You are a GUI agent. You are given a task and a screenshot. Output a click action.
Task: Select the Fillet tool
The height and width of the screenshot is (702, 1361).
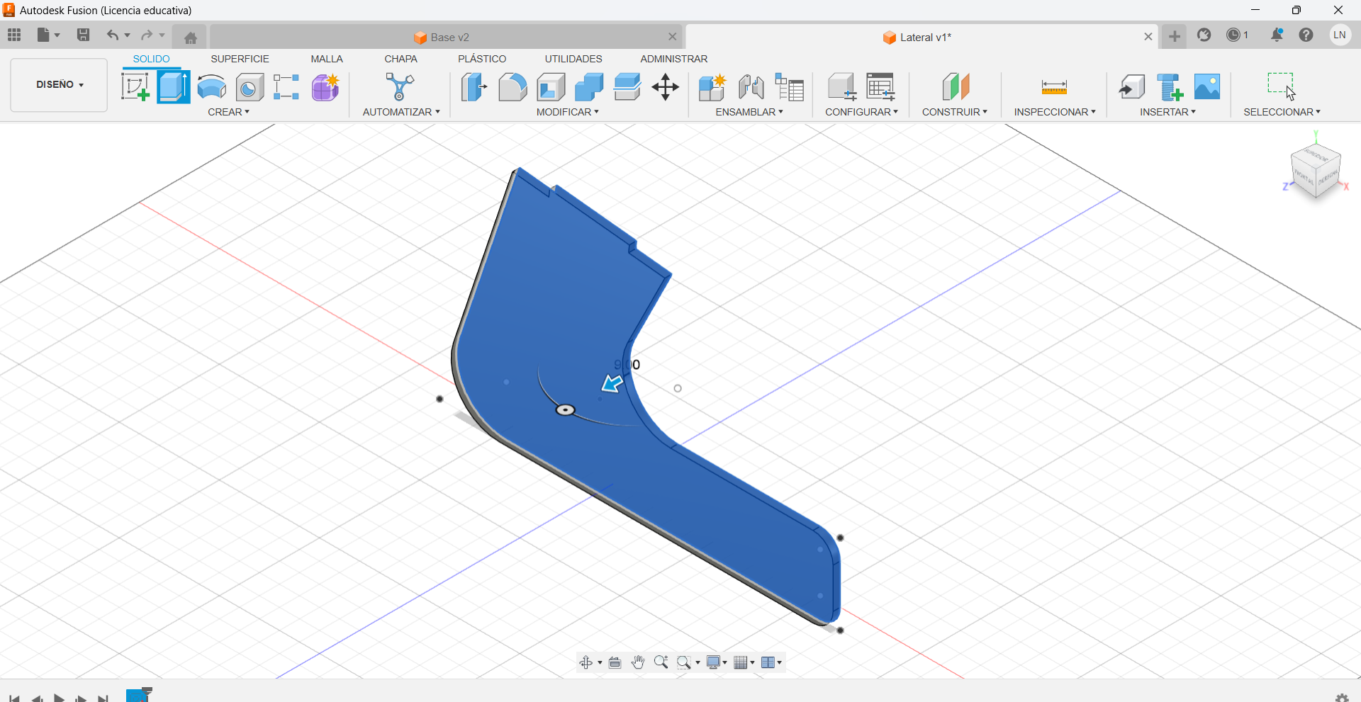(x=513, y=87)
